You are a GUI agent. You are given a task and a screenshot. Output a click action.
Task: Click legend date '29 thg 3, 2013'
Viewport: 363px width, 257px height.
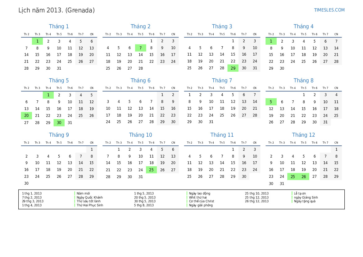[x=33, y=201]
